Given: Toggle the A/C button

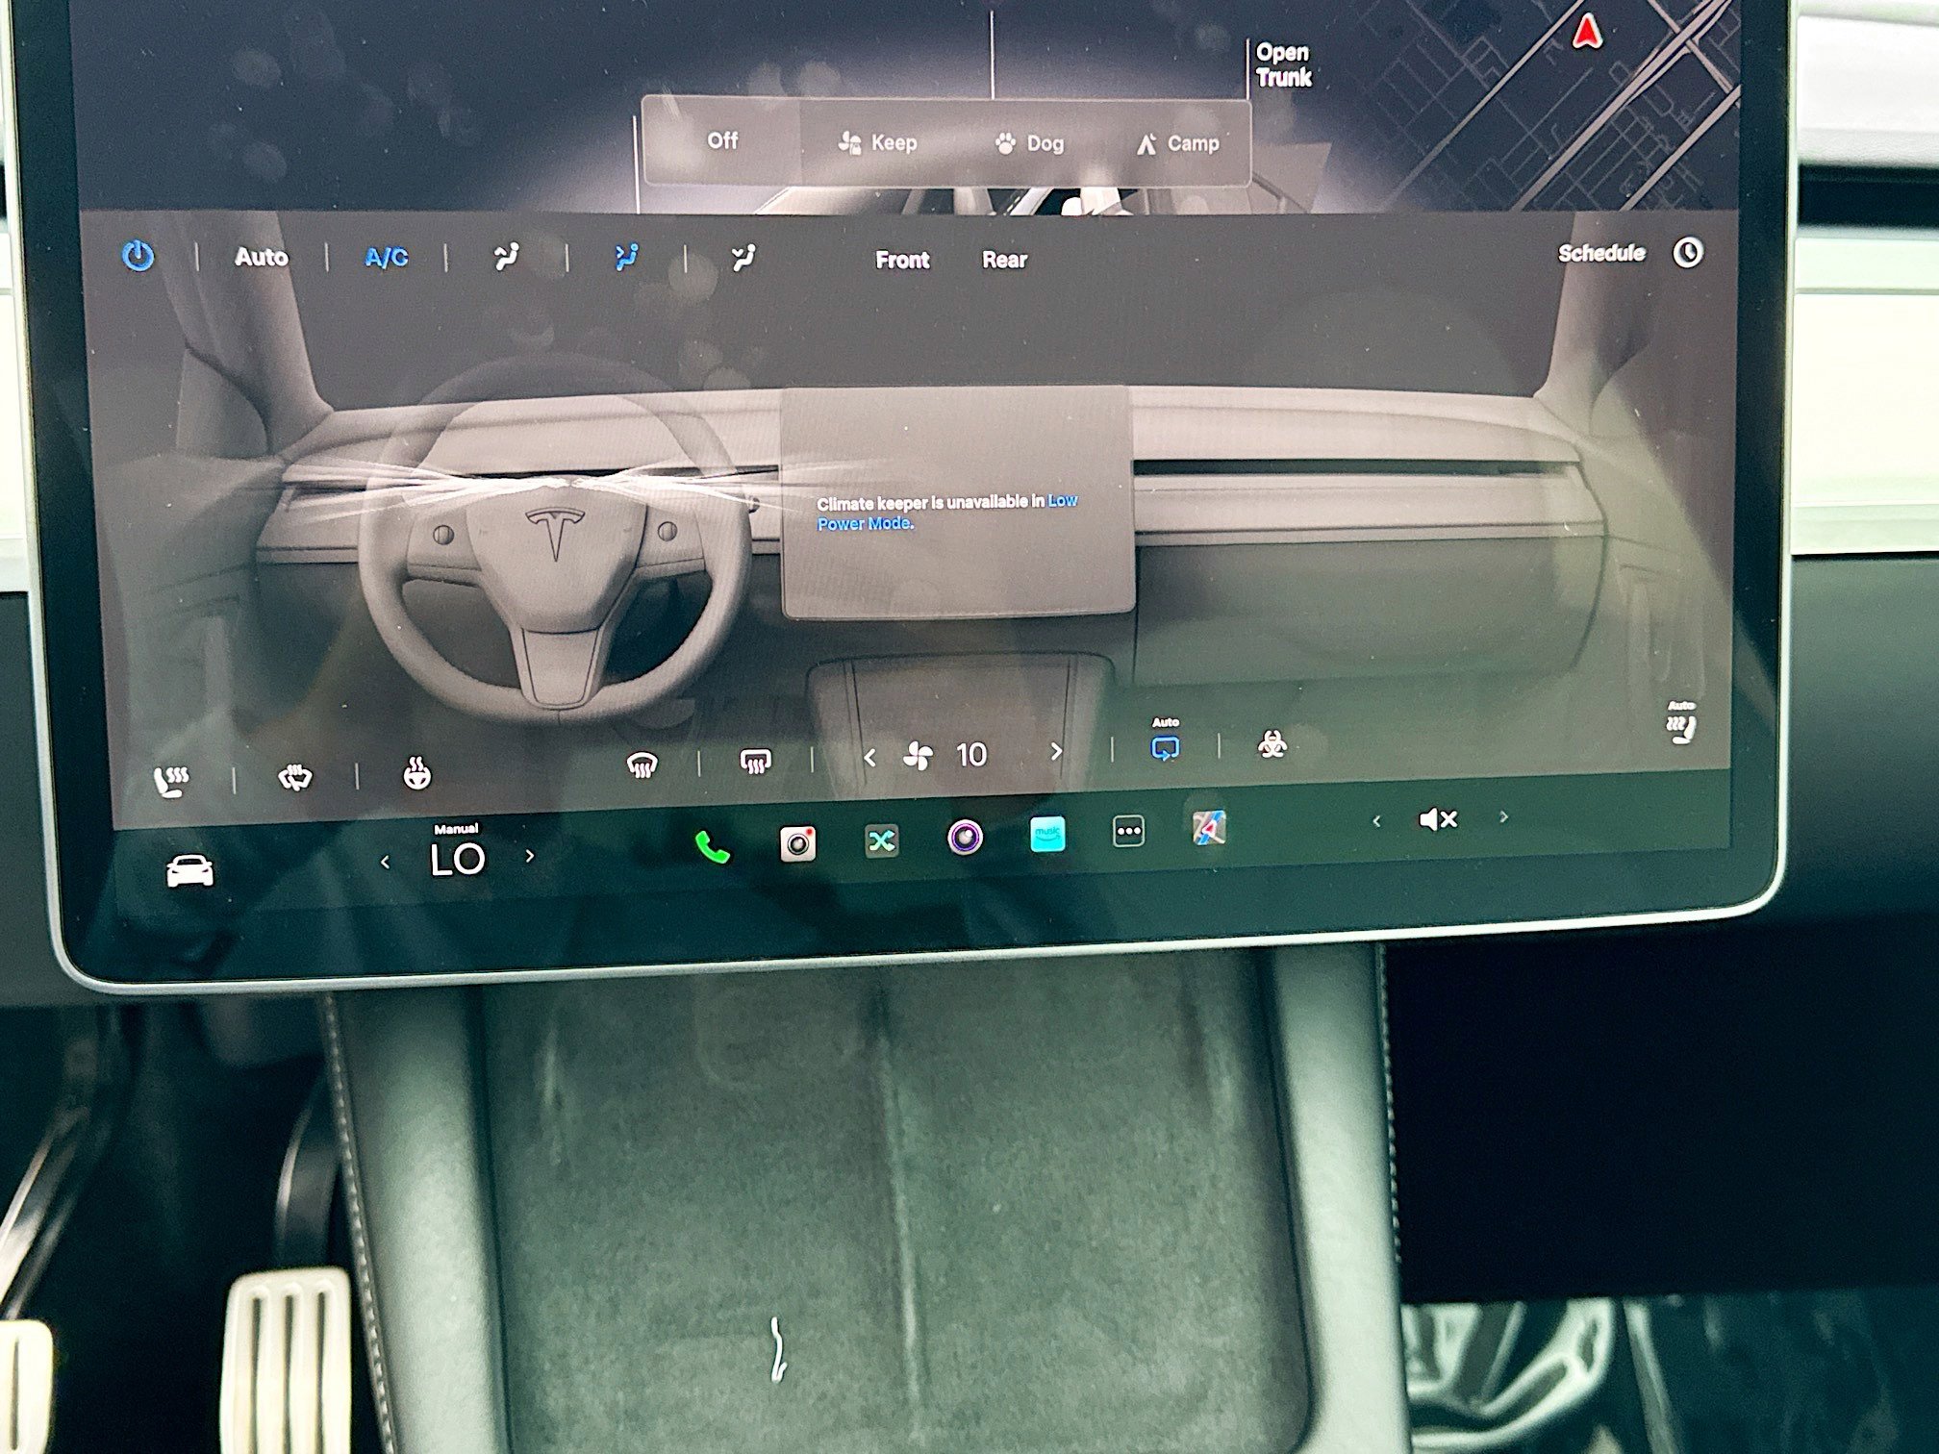Looking at the screenshot, I should tap(387, 258).
